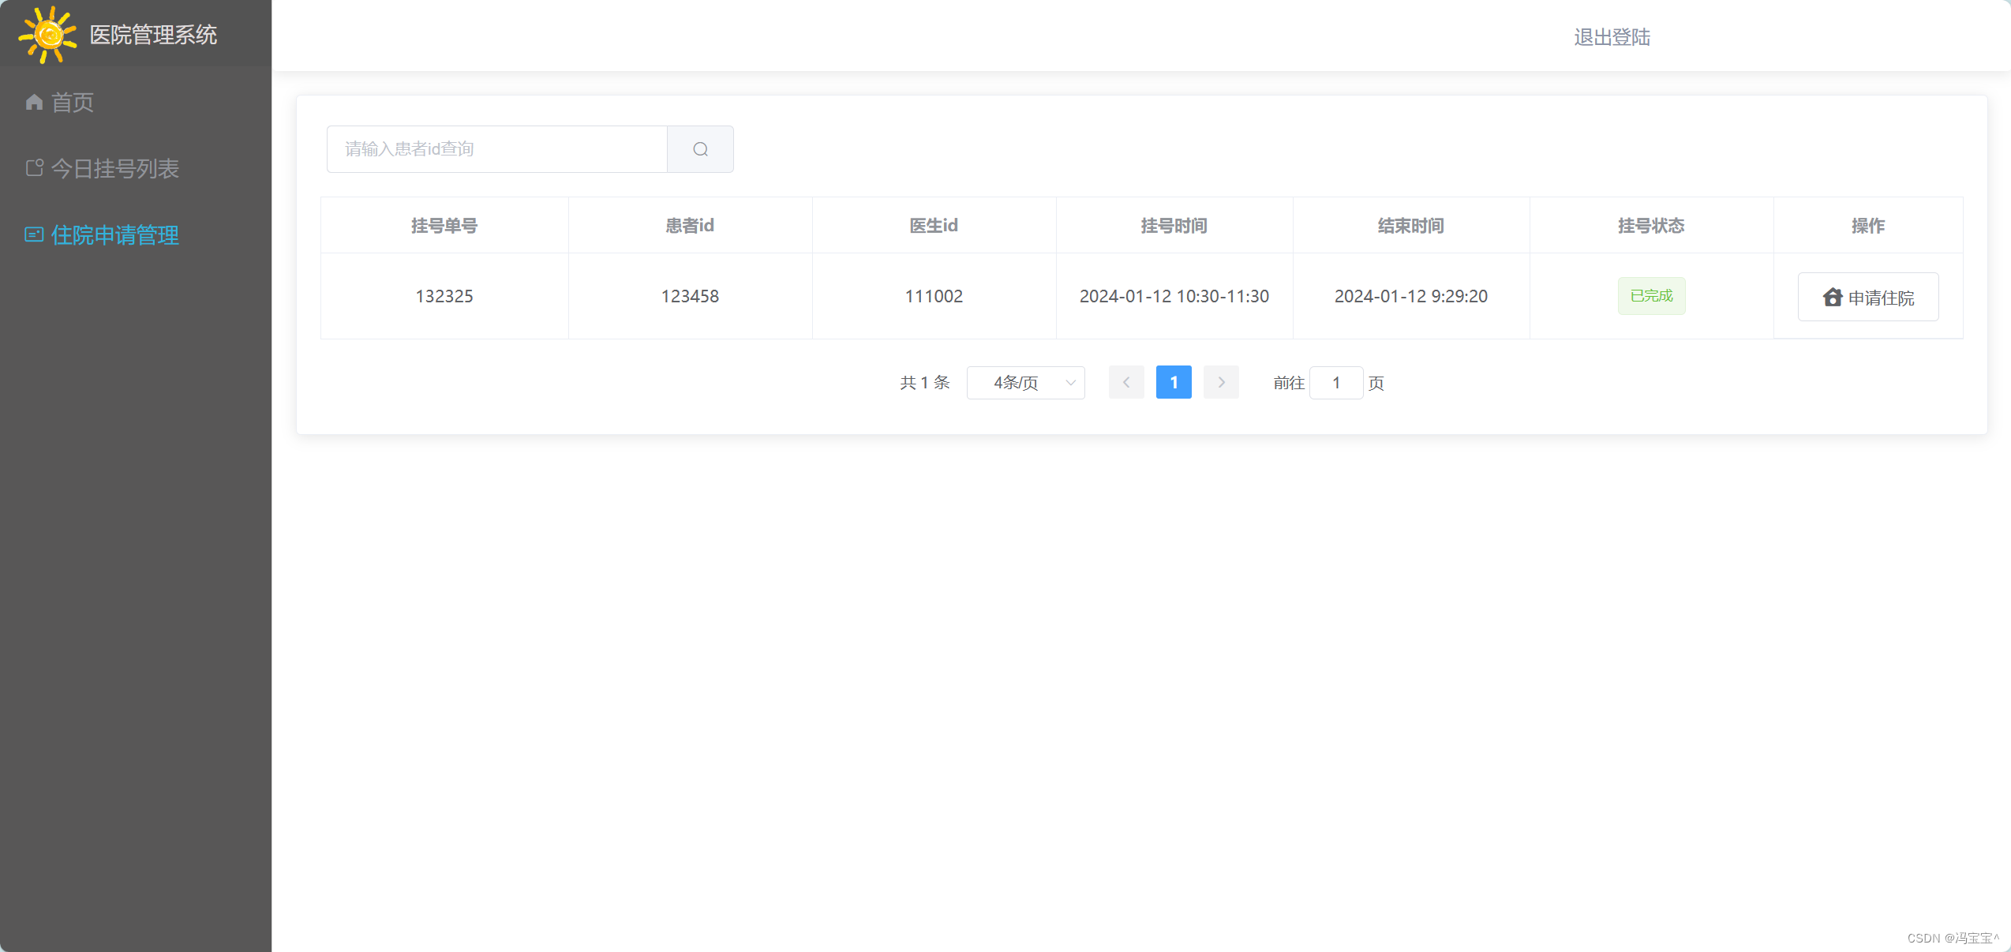This screenshot has width=2011, height=952.
Task: Click the home icon next to 首页
Action: click(x=33, y=101)
